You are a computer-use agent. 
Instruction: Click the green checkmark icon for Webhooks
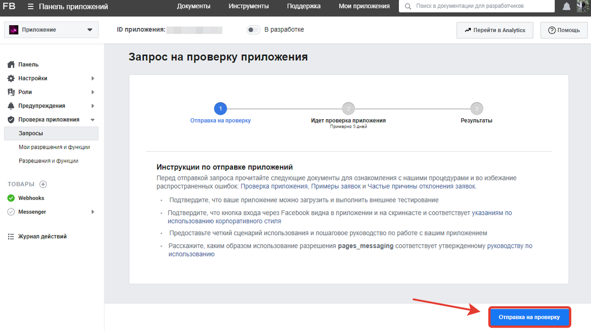point(11,198)
